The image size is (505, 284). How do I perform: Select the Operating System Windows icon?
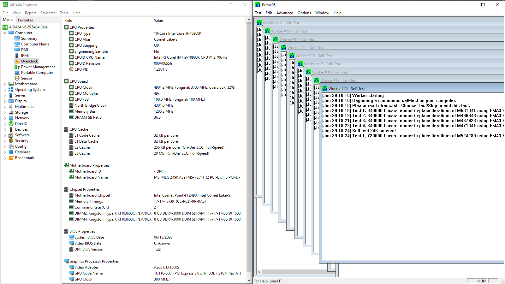(x=11, y=90)
